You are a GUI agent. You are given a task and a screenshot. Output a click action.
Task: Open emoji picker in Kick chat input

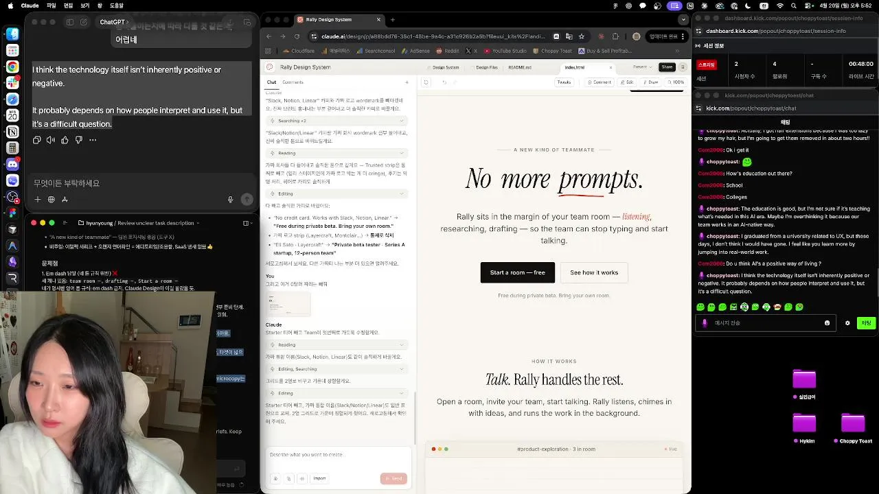click(827, 322)
